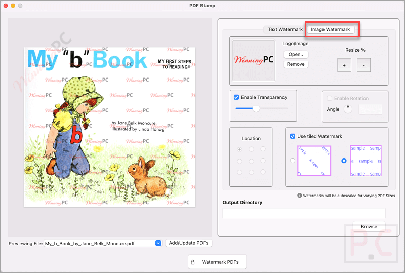Toggle the Use tiled Watermark checkbox
Screen dimensions: 405x273
click(x=293, y=136)
